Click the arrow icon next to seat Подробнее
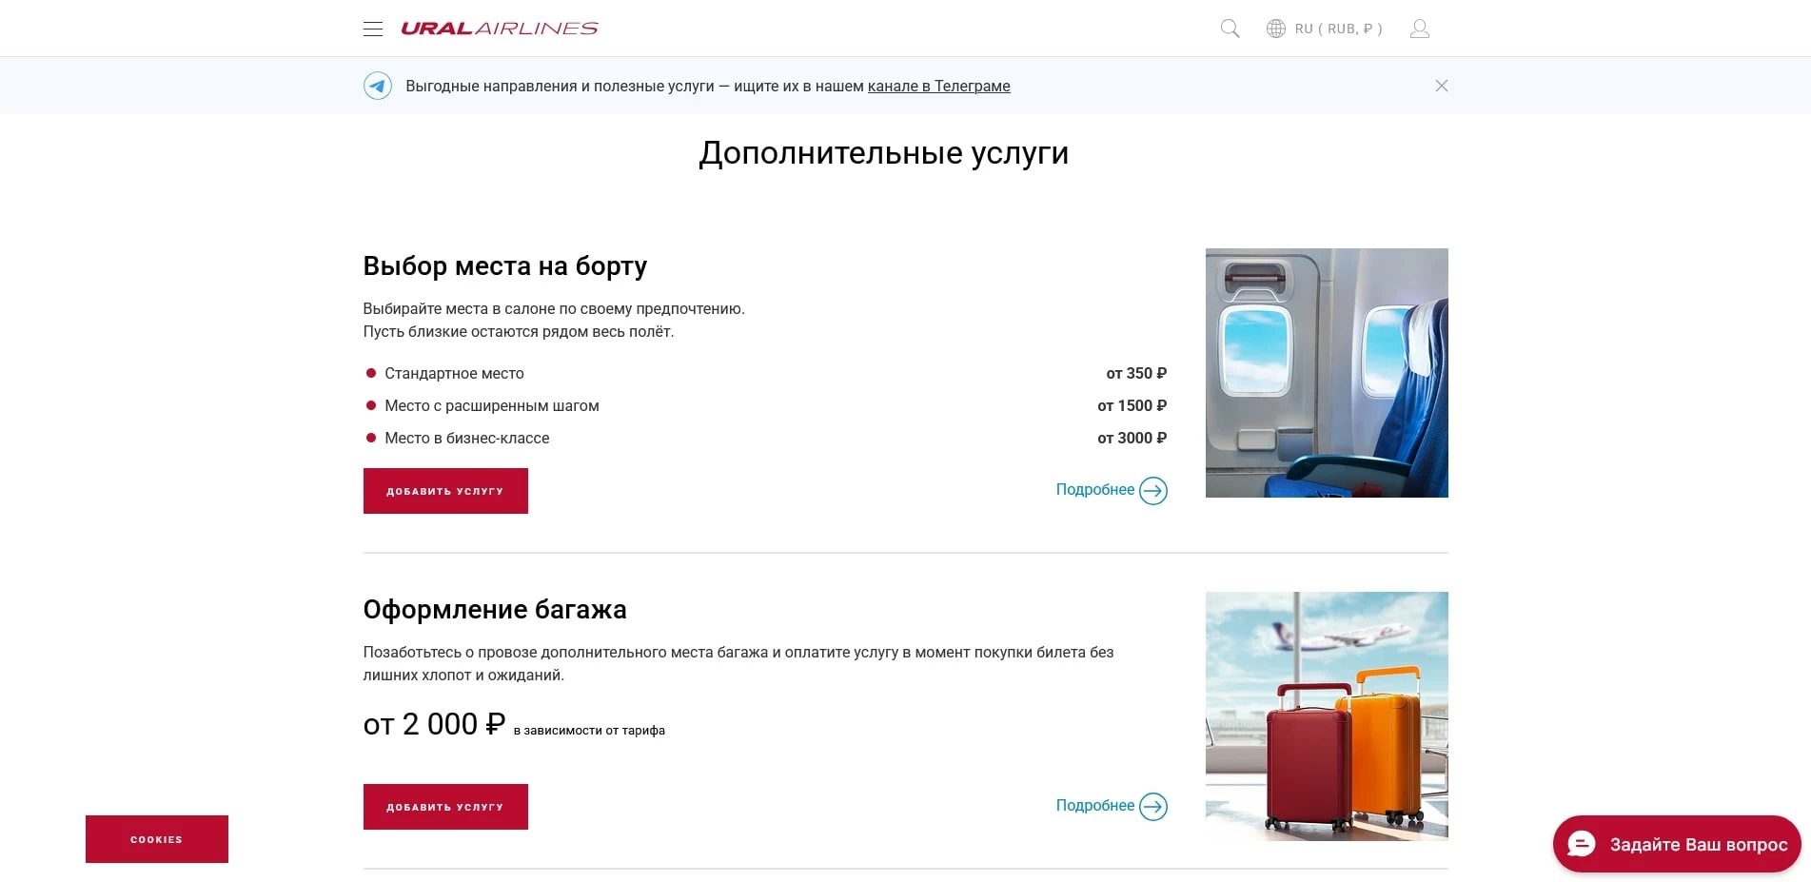Viewport: 1811px width, 882px height. [1153, 490]
